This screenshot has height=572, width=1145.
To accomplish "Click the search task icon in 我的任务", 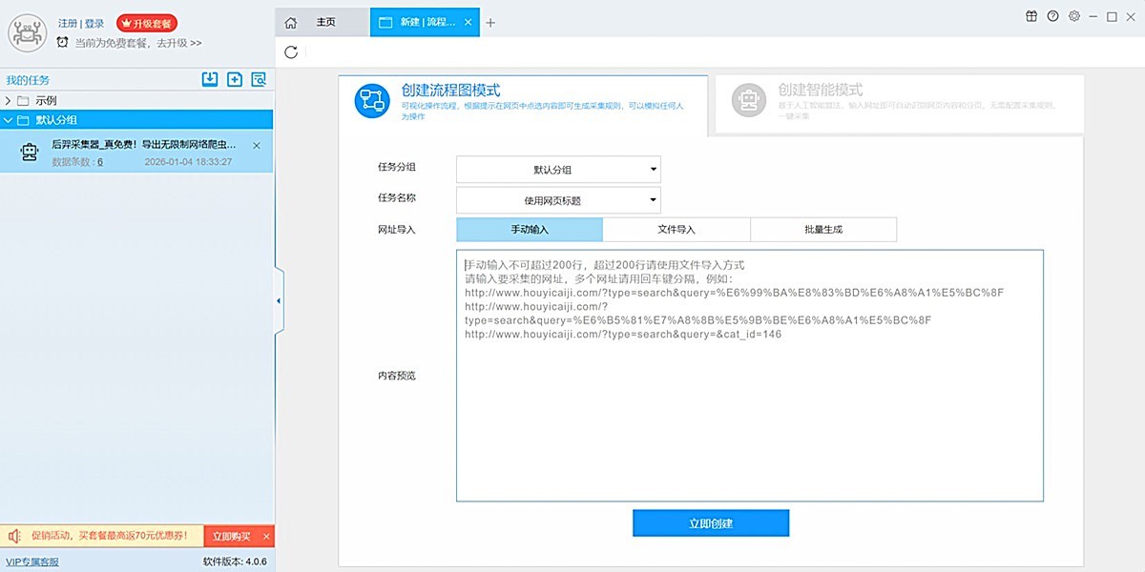I will pos(259,80).
